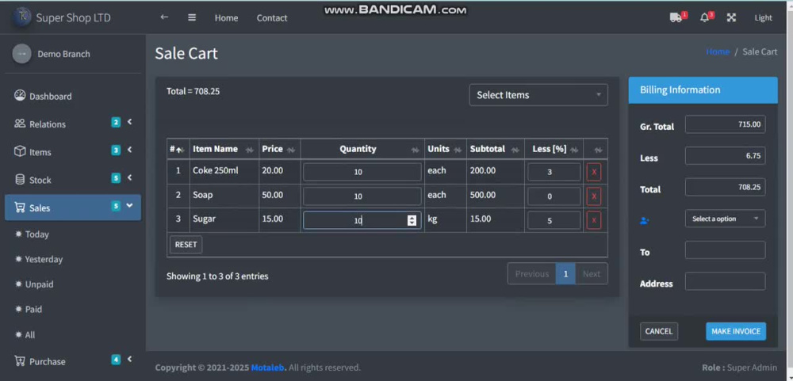
Task: Expand the Stock menu chevron
Action: coord(129,177)
